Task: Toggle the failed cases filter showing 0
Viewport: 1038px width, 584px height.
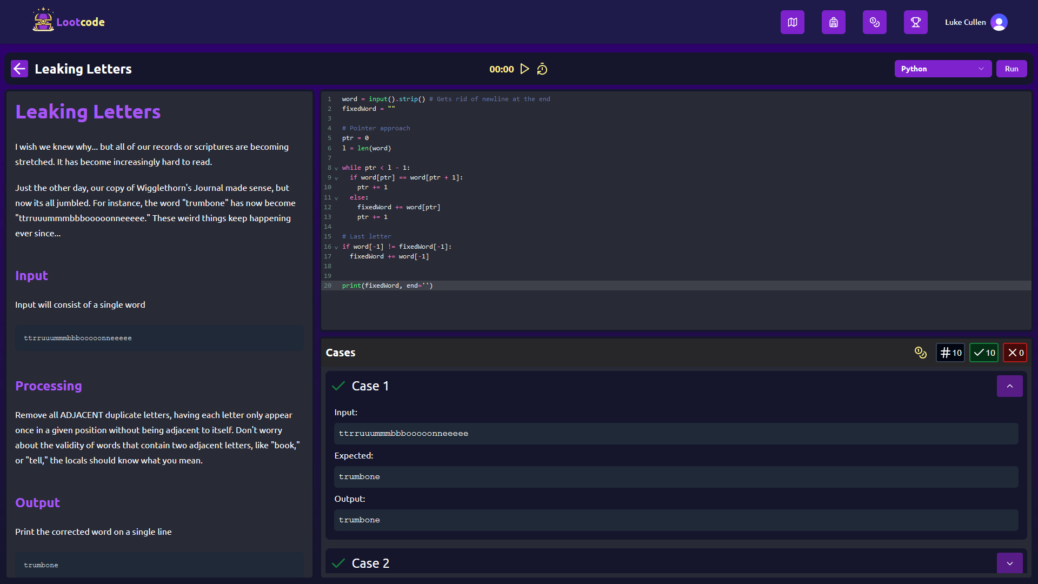Action: tap(1015, 353)
